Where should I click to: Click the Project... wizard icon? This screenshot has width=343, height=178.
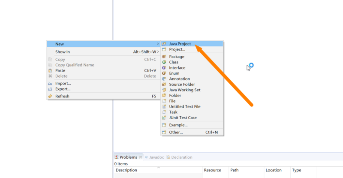[x=164, y=49]
